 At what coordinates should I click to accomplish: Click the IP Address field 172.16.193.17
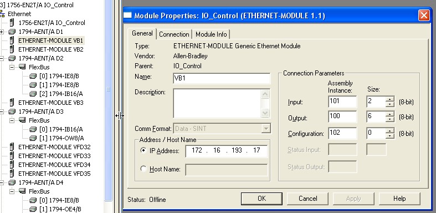pyautogui.click(x=227, y=151)
